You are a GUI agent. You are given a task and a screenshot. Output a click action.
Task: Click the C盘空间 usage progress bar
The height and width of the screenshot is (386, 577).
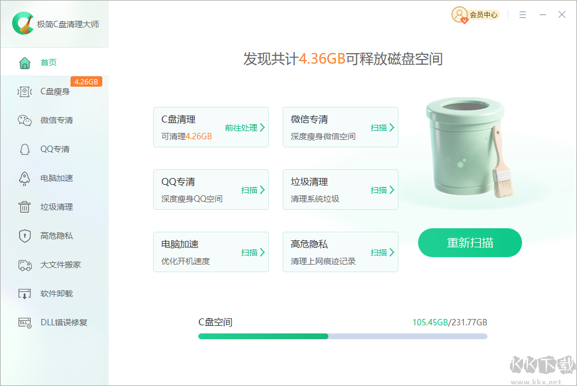pyautogui.click(x=343, y=336)
